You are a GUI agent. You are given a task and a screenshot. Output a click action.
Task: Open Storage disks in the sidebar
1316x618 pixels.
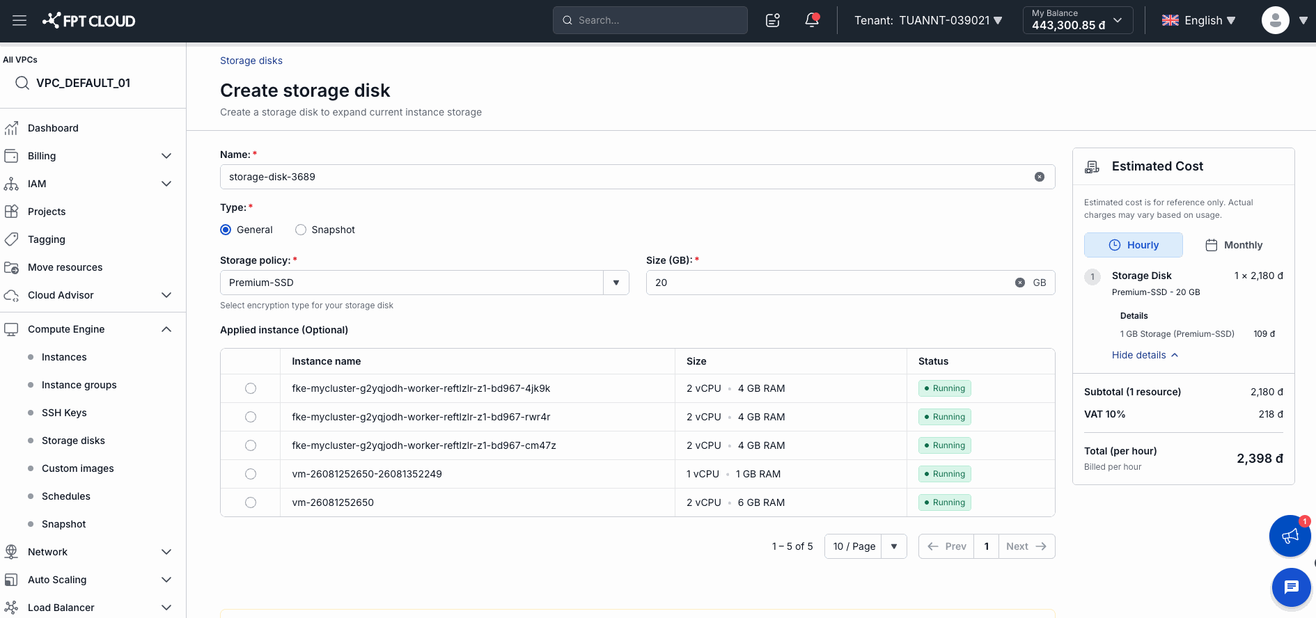coord(73,441)
